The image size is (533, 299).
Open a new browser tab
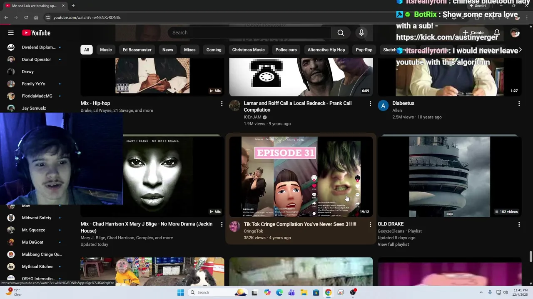coord(73,6)
